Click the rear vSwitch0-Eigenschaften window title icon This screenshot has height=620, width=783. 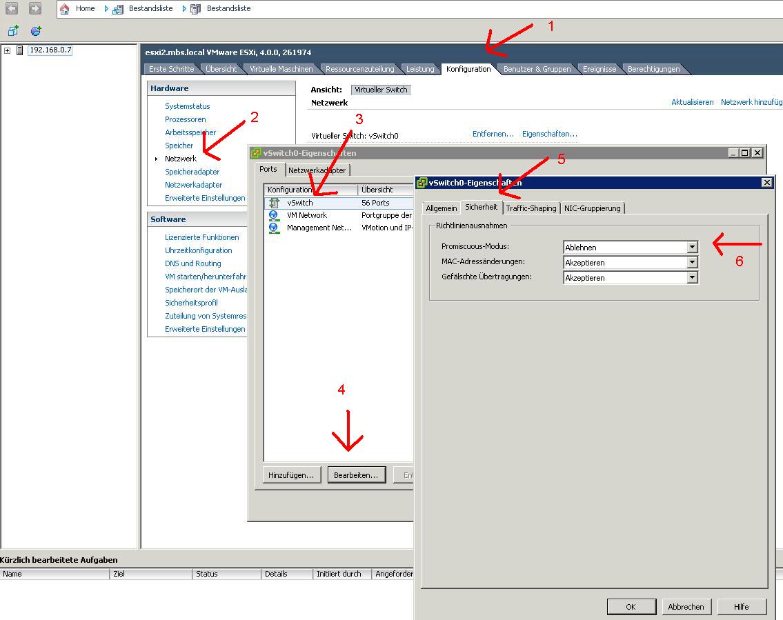point(256,152)
